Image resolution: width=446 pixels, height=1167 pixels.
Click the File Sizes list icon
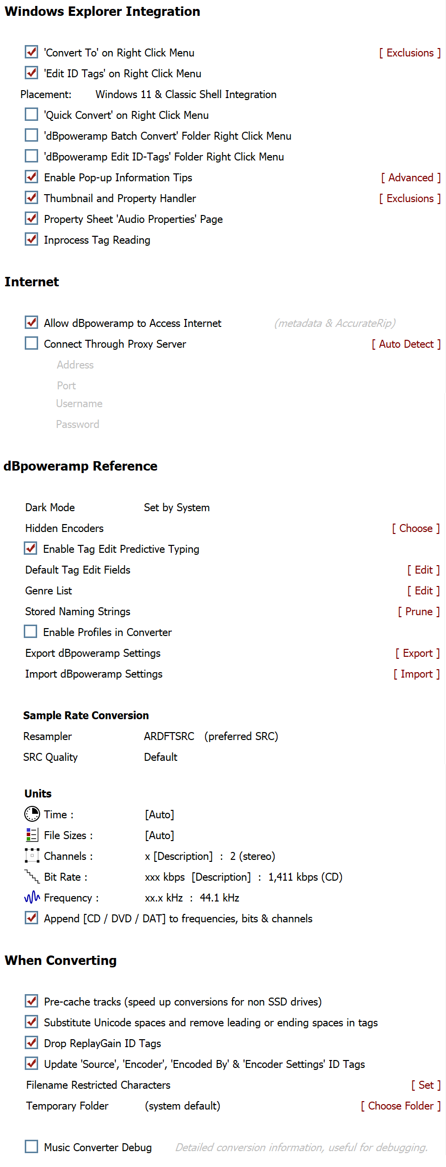click(x=32, y=835)
